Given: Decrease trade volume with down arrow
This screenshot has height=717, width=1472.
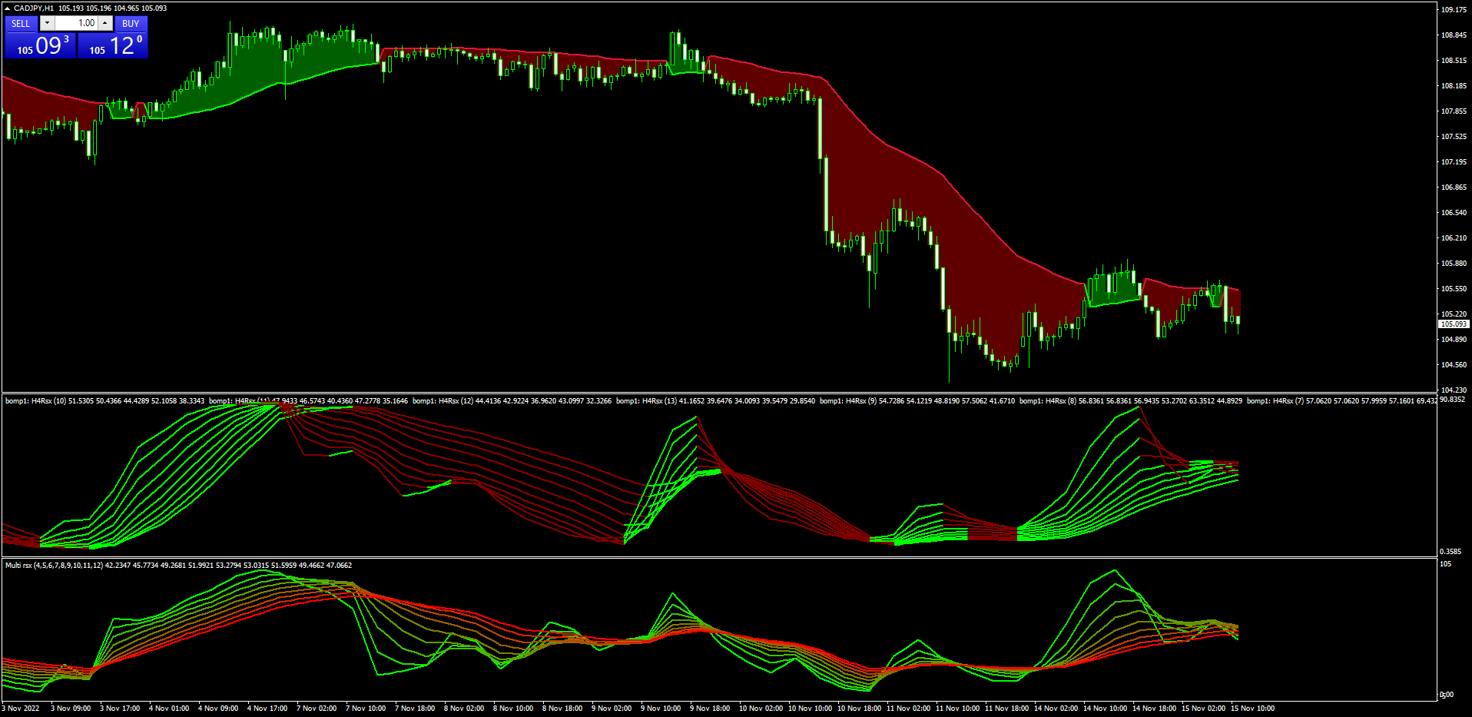Looking at the screenshot, I should [47, 23].
